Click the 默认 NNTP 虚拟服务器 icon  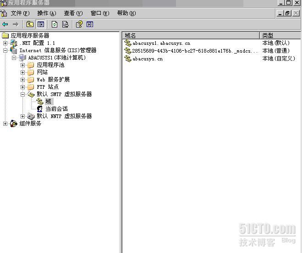tap(31, 116)
